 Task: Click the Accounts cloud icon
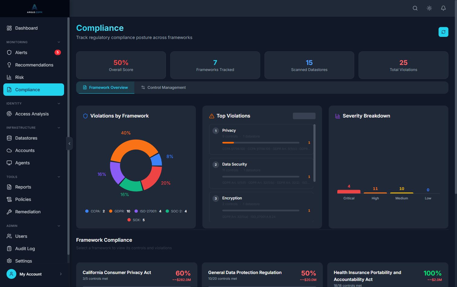click(x=9, y=150)
